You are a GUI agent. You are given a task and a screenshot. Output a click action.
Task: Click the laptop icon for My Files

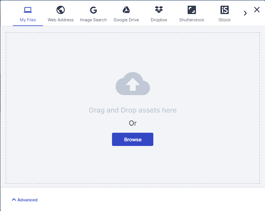(28, 10)
